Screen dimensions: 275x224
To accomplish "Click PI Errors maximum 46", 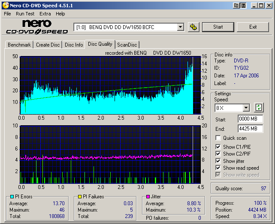I will [62, 210].
